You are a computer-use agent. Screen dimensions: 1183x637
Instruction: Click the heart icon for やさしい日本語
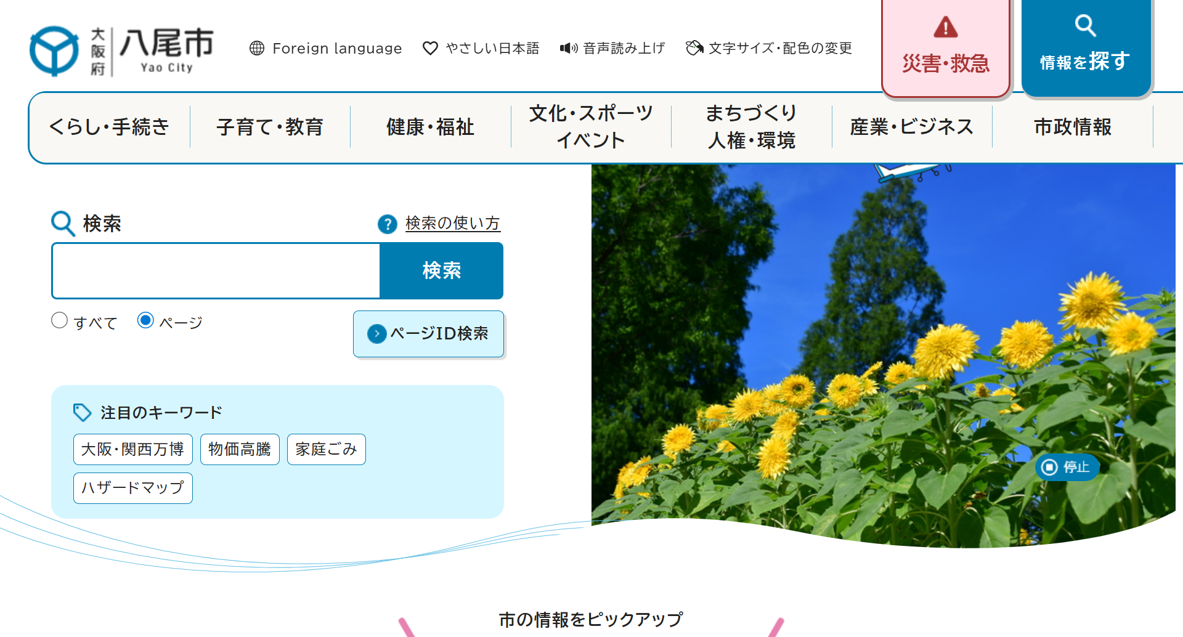click(x=430, y=48)
